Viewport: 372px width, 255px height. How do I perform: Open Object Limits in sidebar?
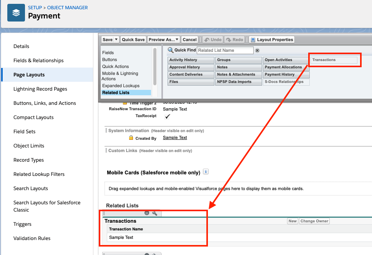(x=29, y=146)
